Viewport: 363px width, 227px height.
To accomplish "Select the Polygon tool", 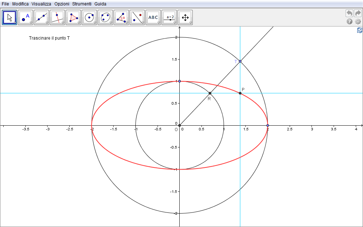I will (73, 17).
